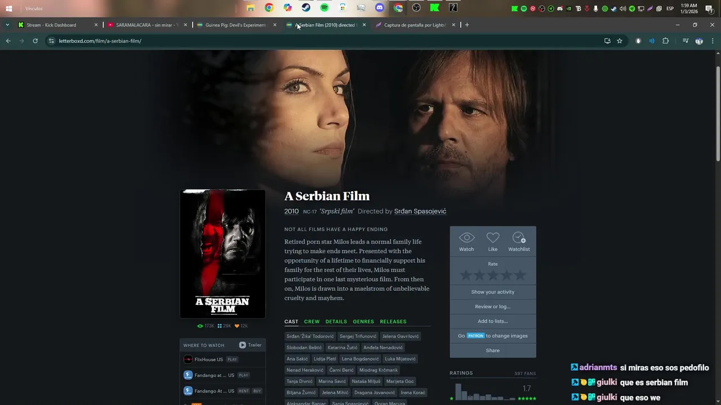This screenshot has width=721, height=405.
Task: Mark film as watched with eye icon
Action: coord(466,238)
